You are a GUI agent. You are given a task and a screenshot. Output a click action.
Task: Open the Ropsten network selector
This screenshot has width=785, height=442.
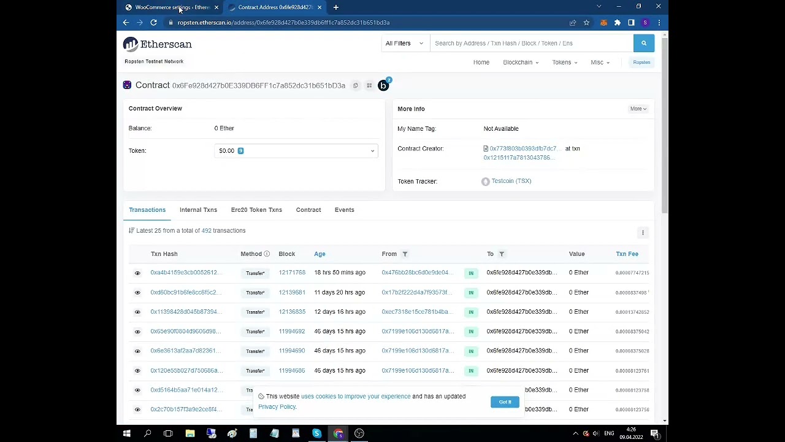coord(641,62)
